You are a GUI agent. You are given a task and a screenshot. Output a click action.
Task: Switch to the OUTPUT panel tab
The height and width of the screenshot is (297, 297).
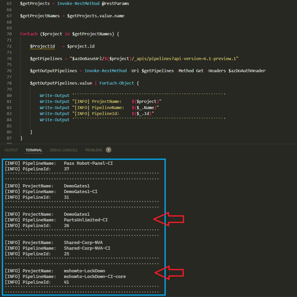click(x=11, y=150)
